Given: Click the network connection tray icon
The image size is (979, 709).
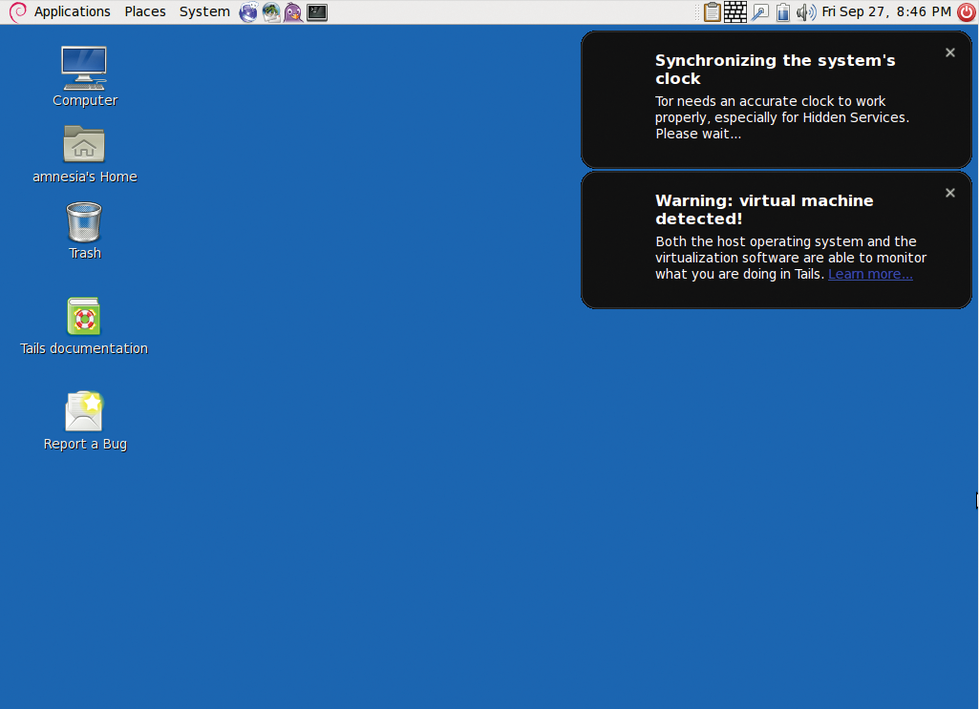Looking at the screenshot, I should click(x=760, y=12).
